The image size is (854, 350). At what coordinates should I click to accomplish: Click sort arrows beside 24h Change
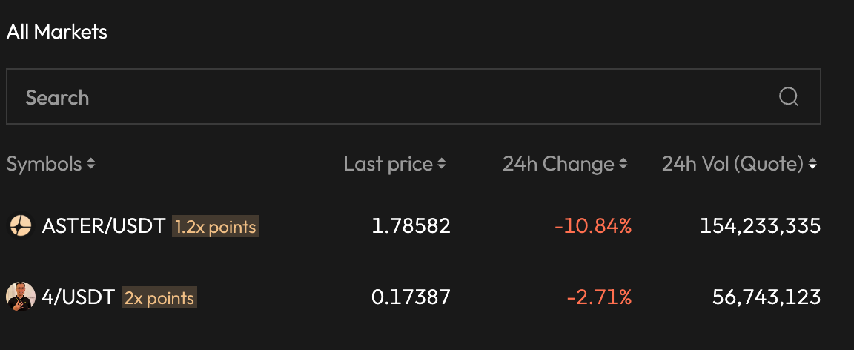point(623,164)
